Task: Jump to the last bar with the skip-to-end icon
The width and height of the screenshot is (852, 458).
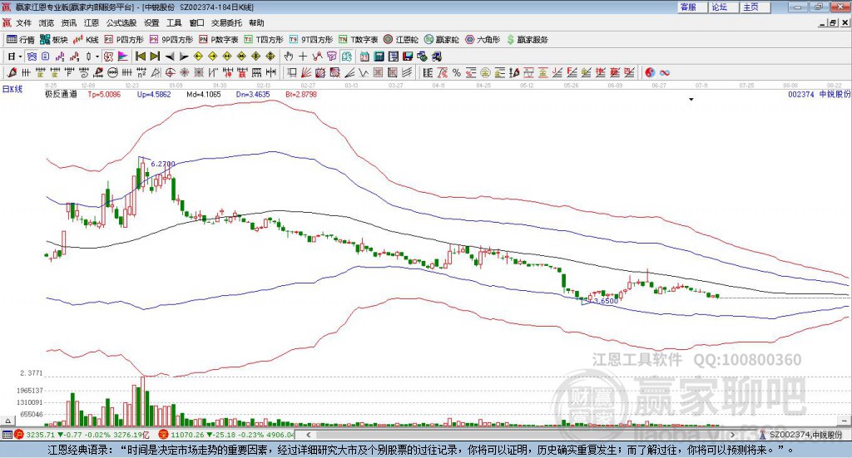Action: click(x=155, y=57)
